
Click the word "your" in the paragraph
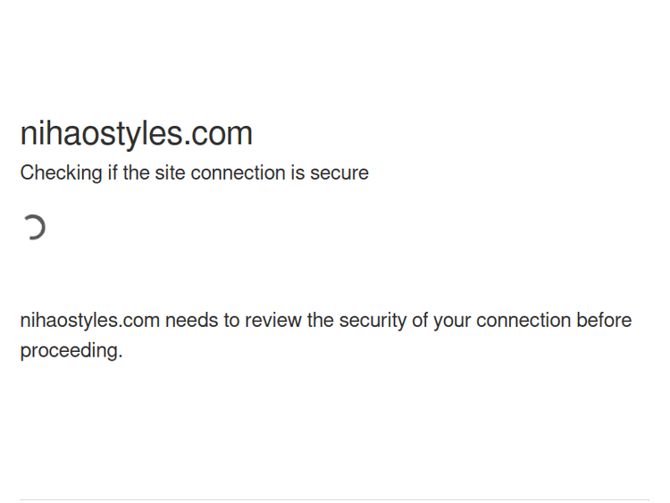(452, 320)
